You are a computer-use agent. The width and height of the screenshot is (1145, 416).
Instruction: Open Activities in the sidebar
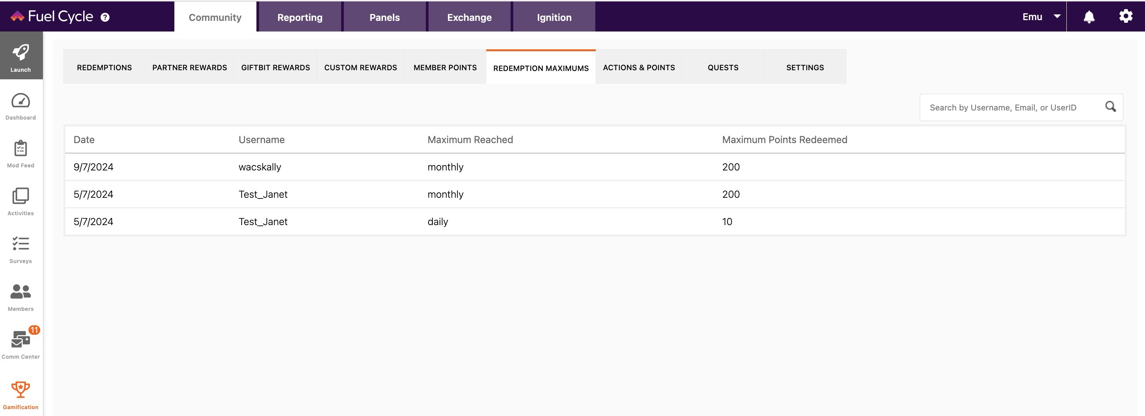pyautogui.click(x=21, y=202)
